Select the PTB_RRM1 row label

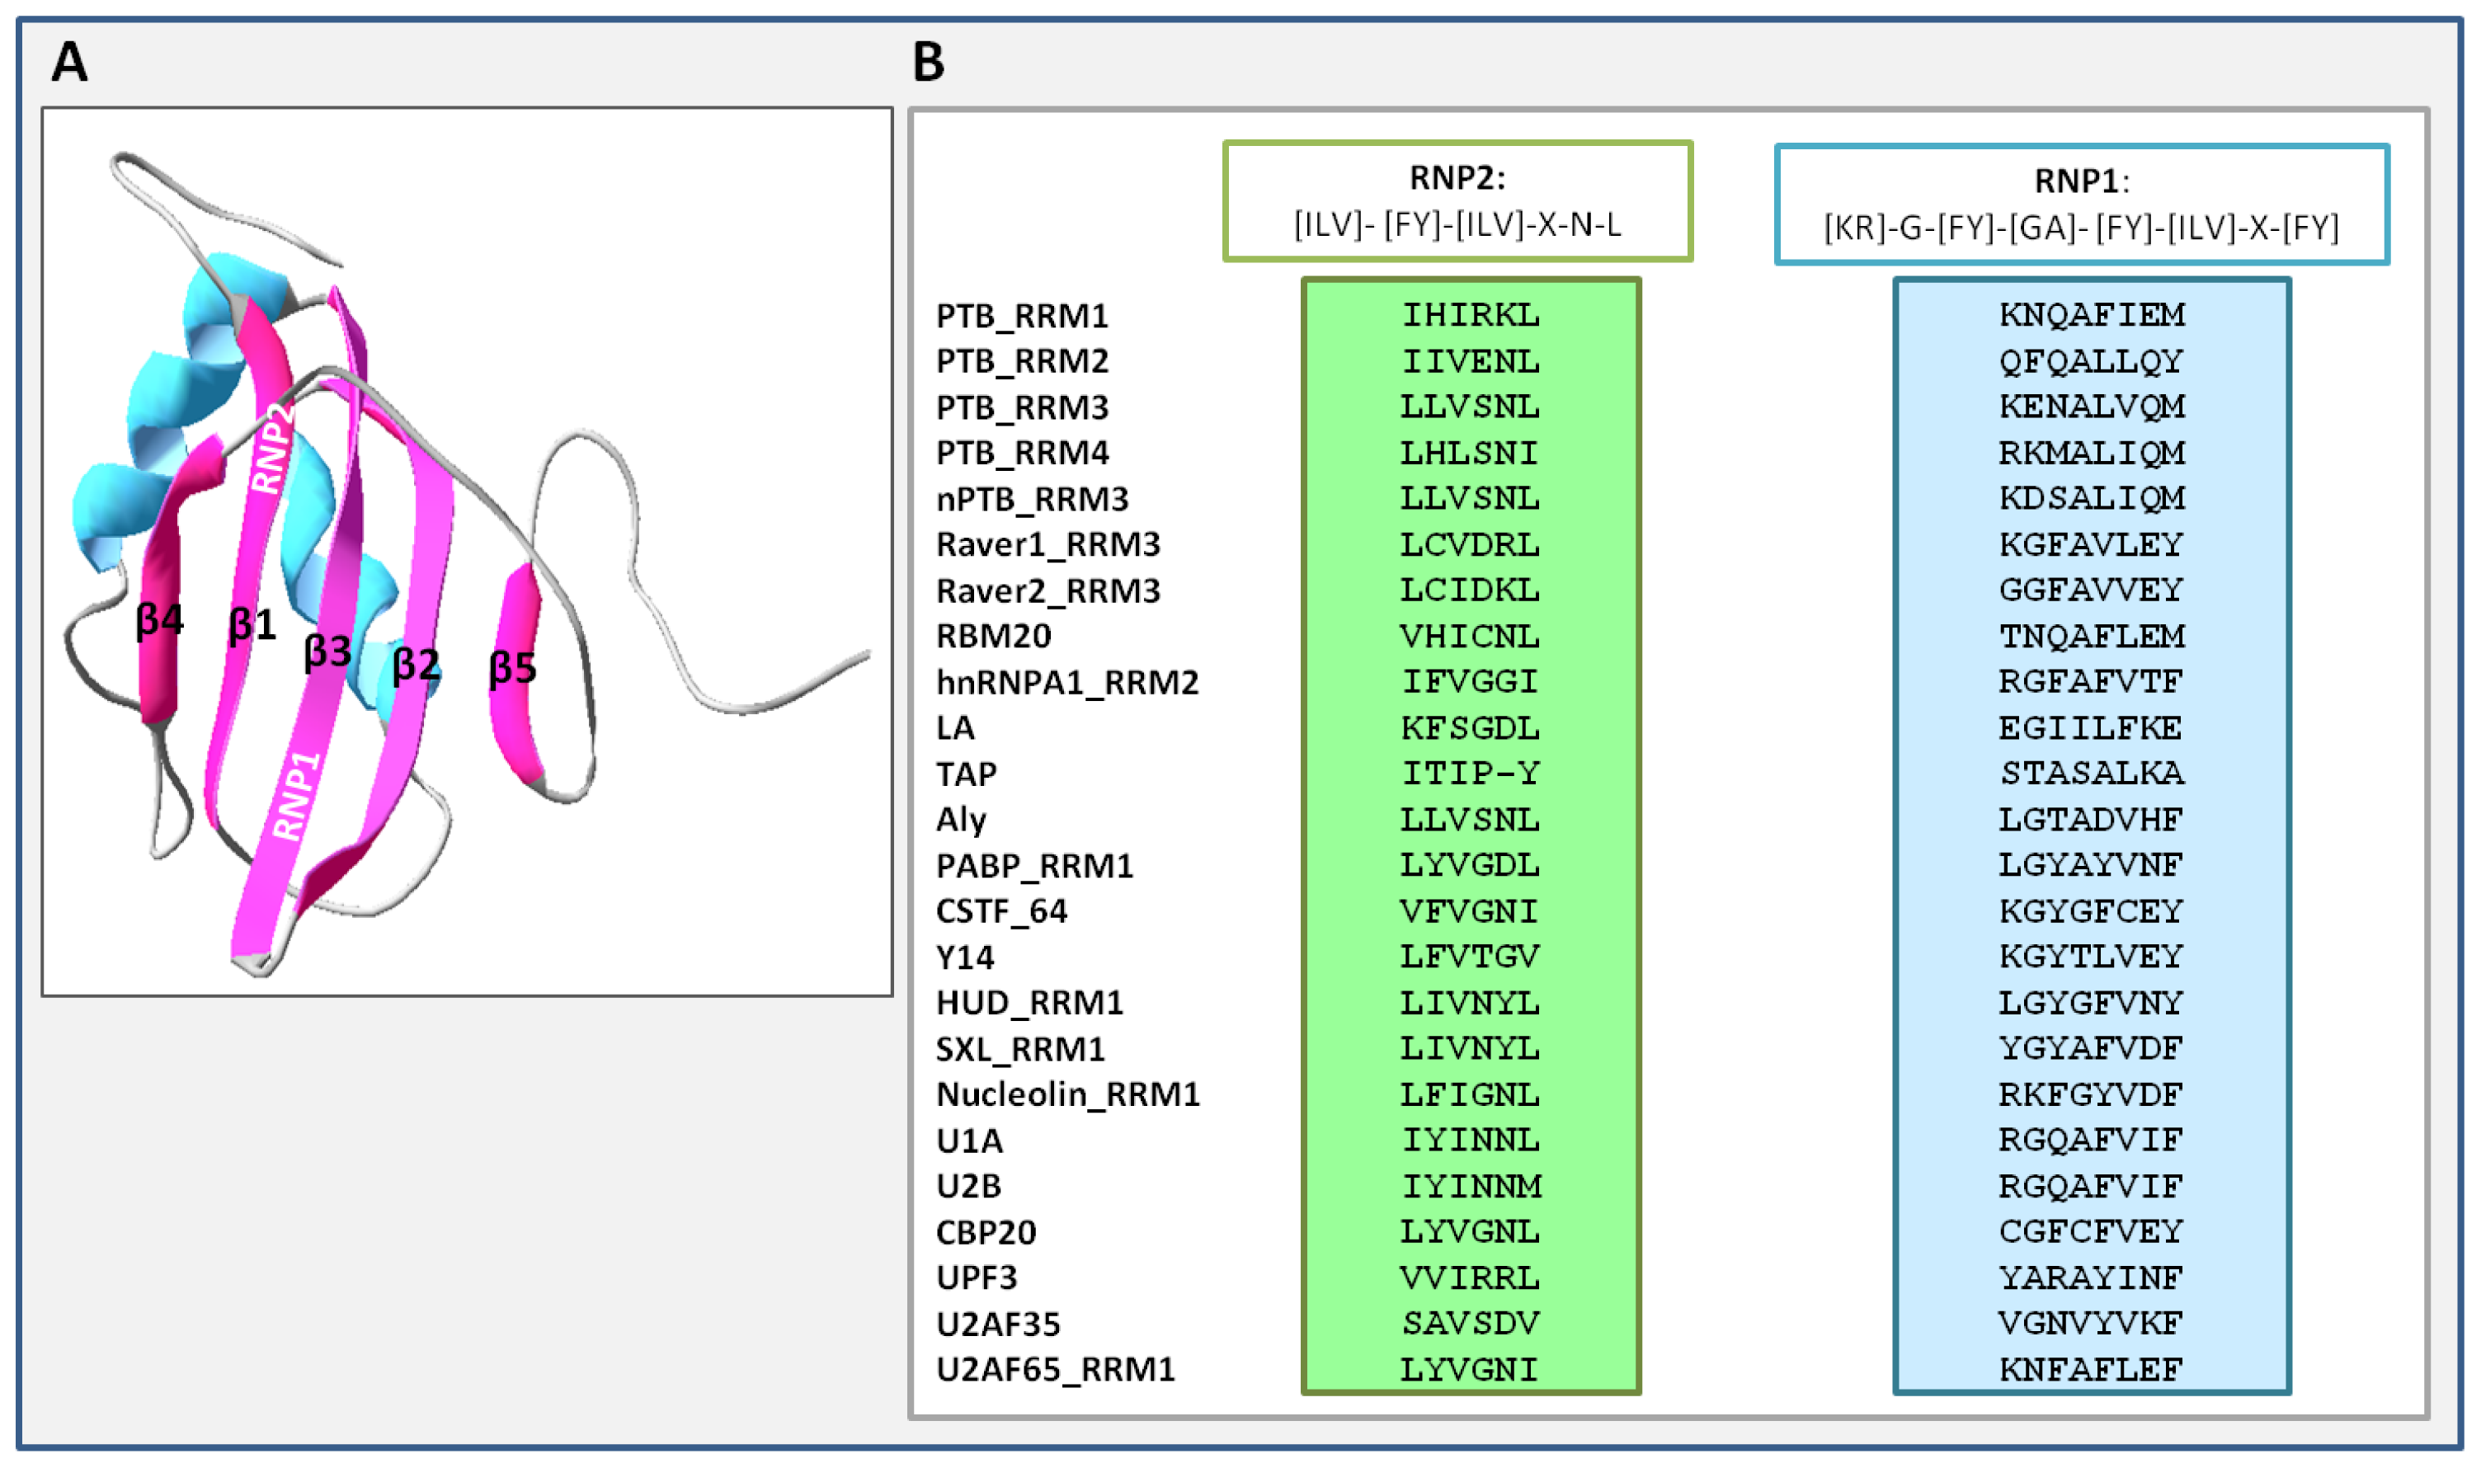(x=1022, y=317)
